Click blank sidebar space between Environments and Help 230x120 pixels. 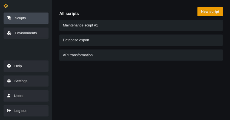click(x=26, y=50)
